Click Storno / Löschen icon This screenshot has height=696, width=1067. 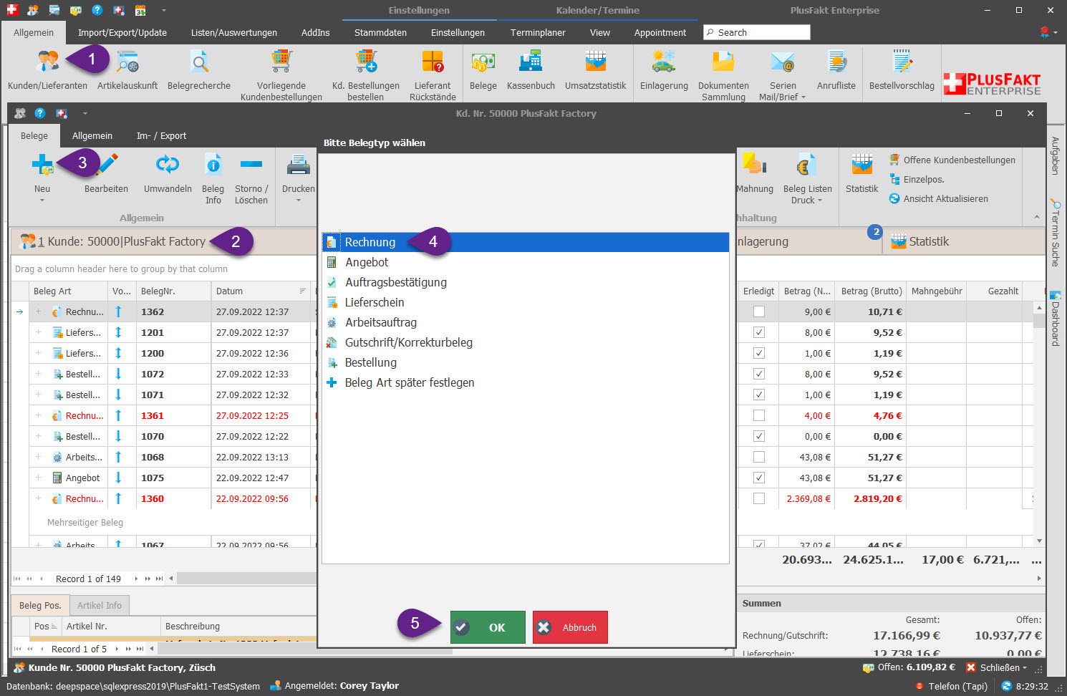coord(251,165)
